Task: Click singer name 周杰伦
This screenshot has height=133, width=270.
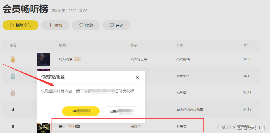Action: click(x=136, y=127)
